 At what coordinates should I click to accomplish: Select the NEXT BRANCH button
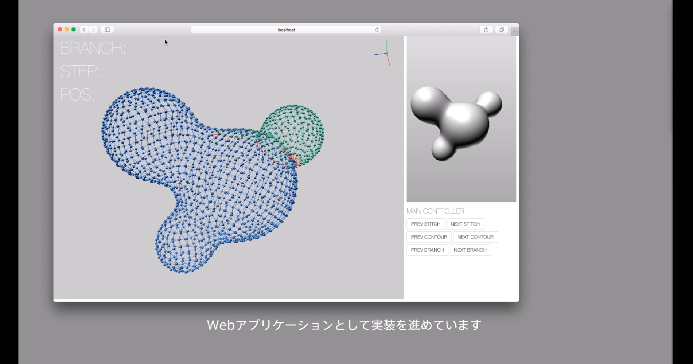470,250
